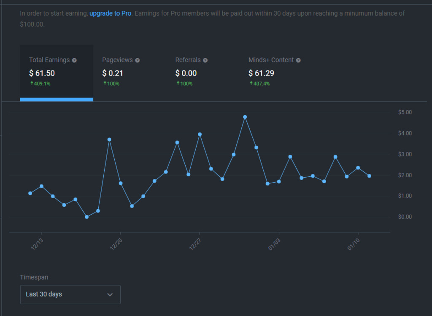Click the $5.00 label on the y-axis

click(405, 112)
